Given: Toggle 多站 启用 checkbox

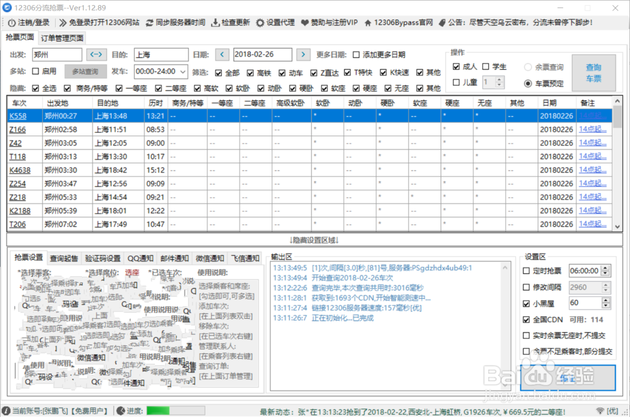Looking at the screenshot, I should [x=35, y=71].
